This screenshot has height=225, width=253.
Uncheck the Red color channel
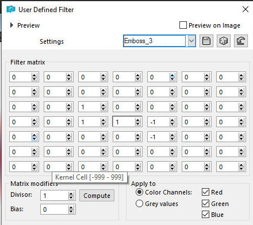pyautogui.click(x=205, y=192)
